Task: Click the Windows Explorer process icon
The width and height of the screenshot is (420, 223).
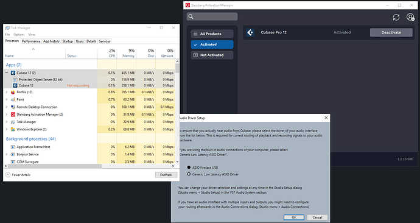Action: (x=13, y=129)
